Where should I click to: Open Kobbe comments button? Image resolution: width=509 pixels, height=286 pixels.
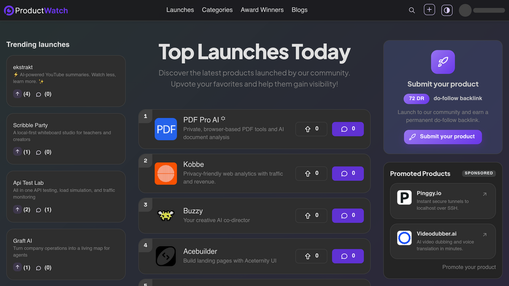(x=348, y=174)
